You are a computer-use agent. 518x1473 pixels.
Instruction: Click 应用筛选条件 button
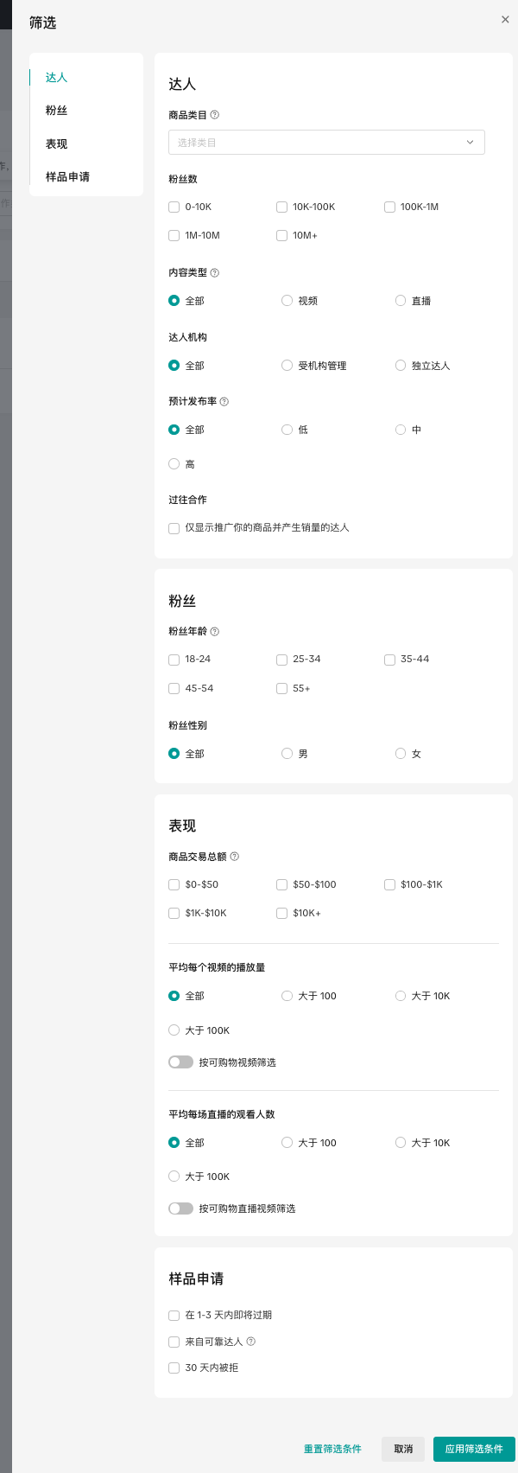(x=474, y=1449)
